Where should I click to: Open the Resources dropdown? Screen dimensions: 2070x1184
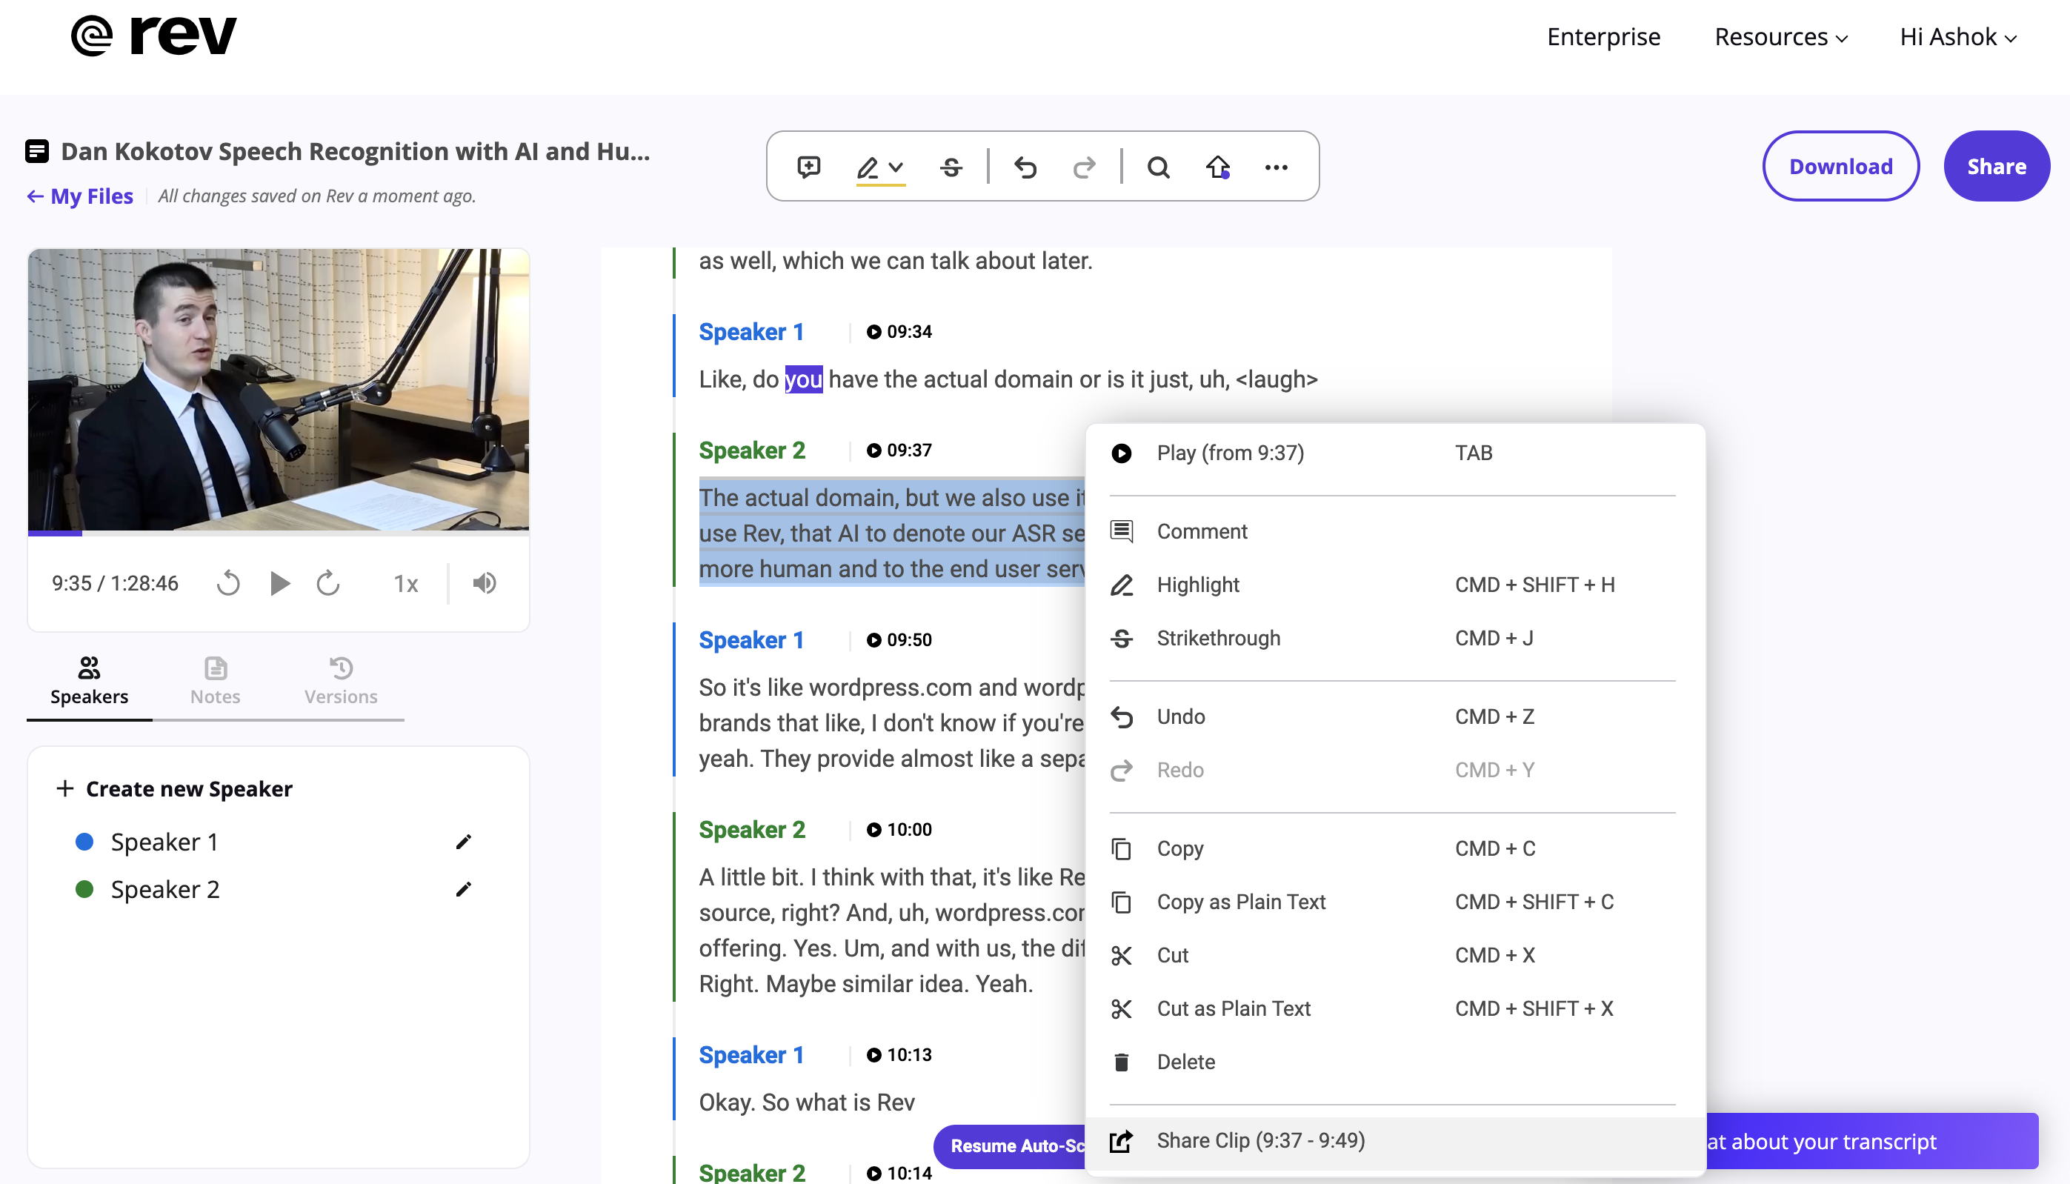coord(1780,36)
